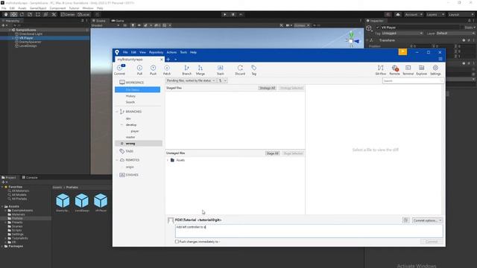Viewport: 477px width, 268px height.
Task: Open SourceTree Tools menu
Action: click(x=183, y=52)
